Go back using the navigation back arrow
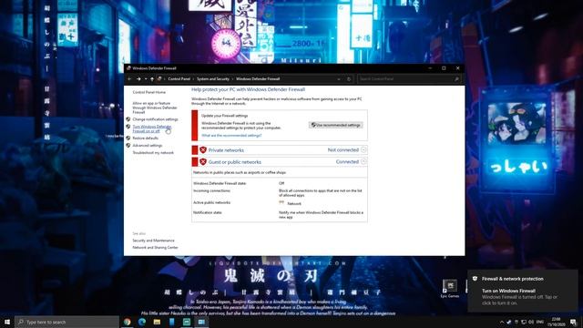The height and width of the screenshot is (328, 583). pyautogui.click(x=129, y=79)
